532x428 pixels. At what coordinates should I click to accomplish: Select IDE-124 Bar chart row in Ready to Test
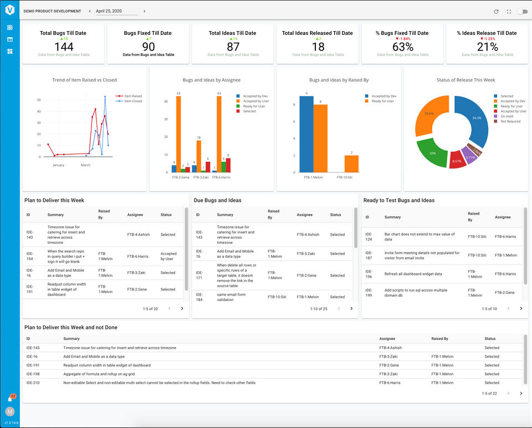point(442,237)
